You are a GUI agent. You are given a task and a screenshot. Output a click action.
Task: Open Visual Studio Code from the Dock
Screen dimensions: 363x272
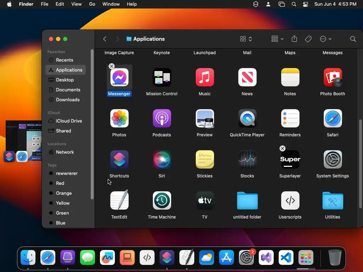pos(286,257)
